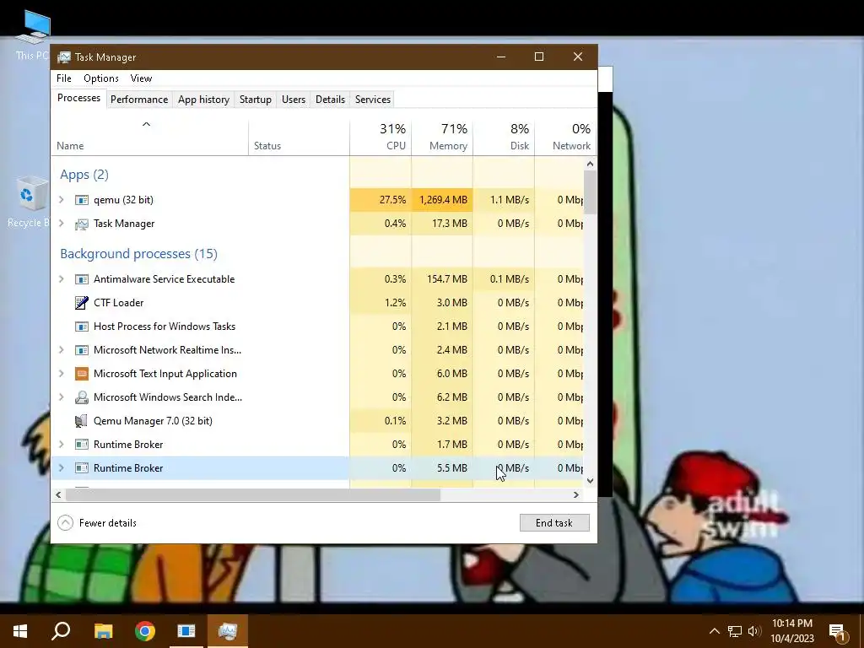The height and width of the screenshot is (648, 864).
Task: Select the Recycle Bin desktop icon
Action: tap(28, 202)
